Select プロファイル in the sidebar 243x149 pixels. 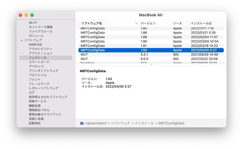[x=38, y=75]
